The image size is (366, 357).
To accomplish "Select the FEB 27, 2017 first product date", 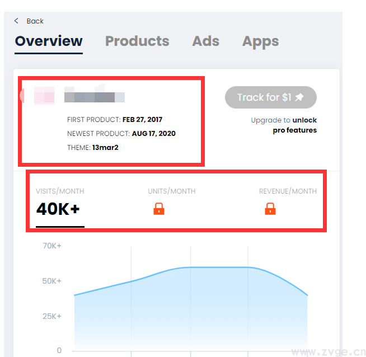I will click(142, 120).
